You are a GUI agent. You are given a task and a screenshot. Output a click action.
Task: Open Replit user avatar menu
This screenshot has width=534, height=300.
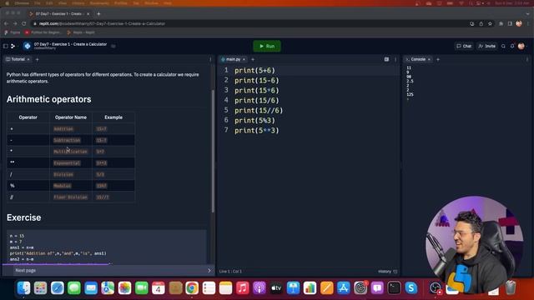(521, 46)
